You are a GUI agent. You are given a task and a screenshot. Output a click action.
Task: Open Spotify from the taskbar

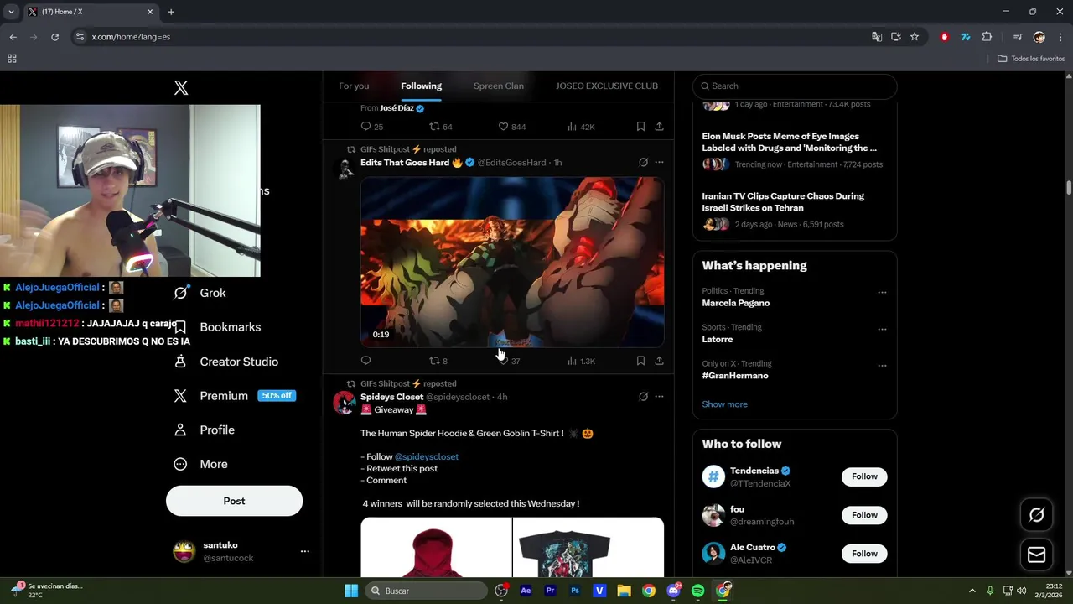[698, 591]
